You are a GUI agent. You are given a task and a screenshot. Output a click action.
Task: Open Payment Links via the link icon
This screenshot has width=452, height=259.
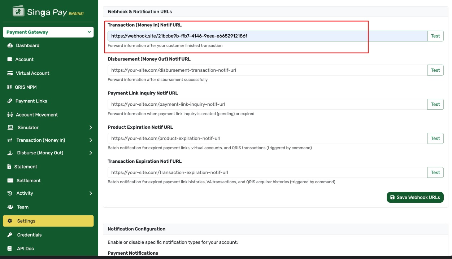[10, 101]
